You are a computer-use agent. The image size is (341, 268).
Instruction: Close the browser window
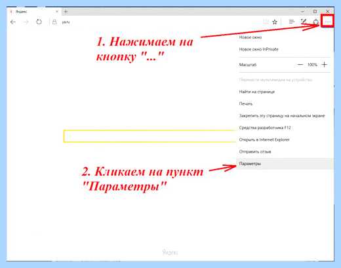coord(327,11)
